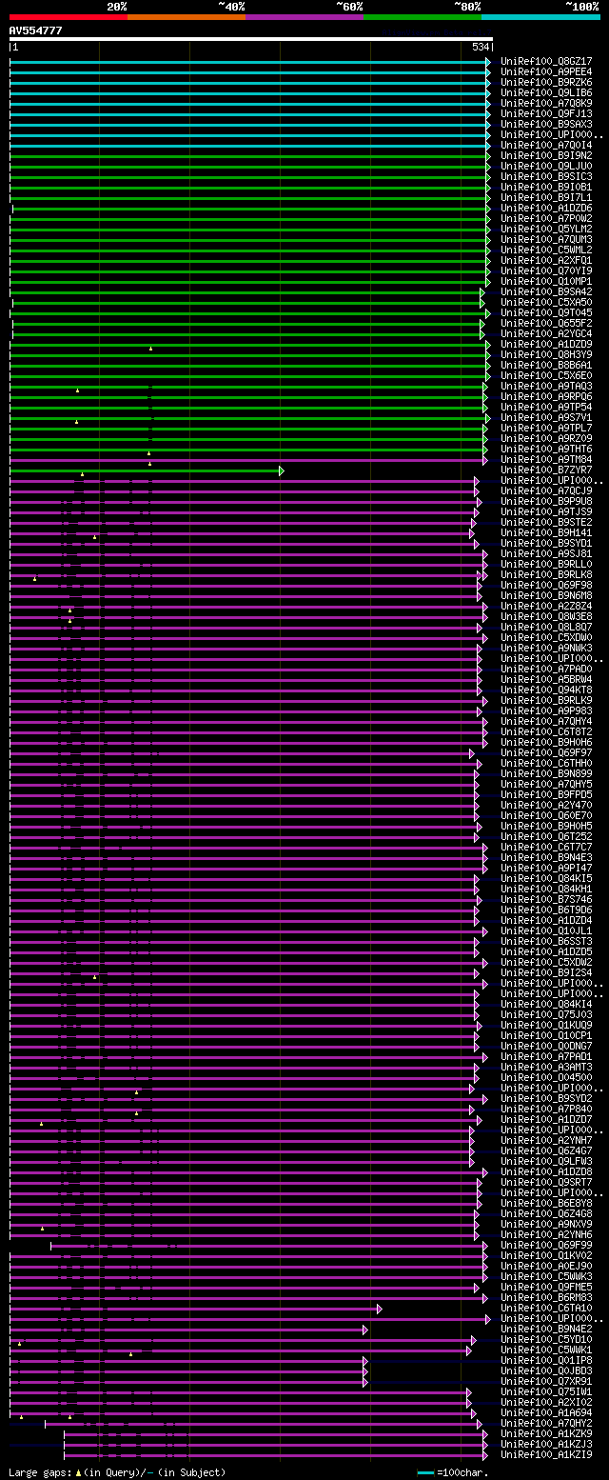Select hit UniRef100_Q9FJ13
This screenshot has height=1480, width=609.
point(546,113)
